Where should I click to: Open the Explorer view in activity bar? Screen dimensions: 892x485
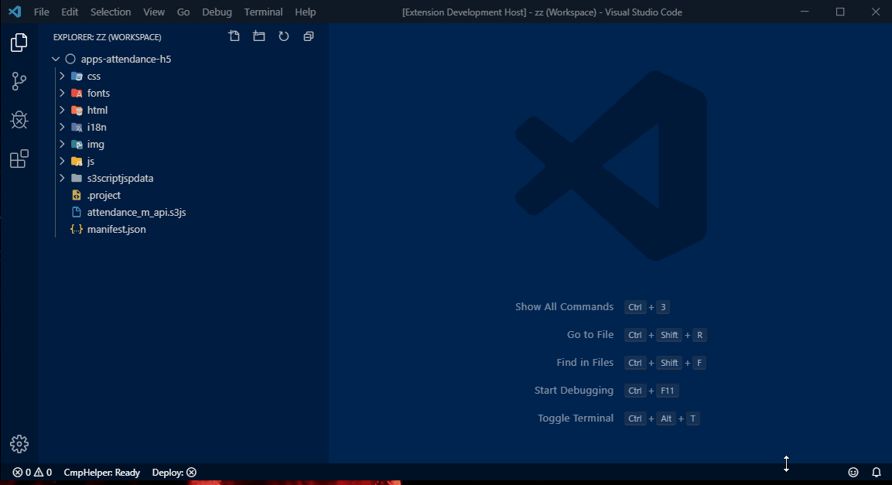click(19, 43)
